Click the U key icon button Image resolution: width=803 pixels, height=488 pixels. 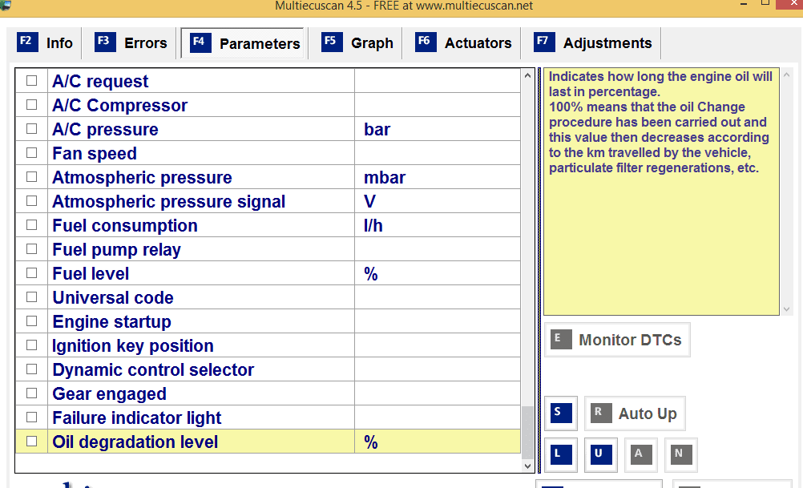click(600, 454)
